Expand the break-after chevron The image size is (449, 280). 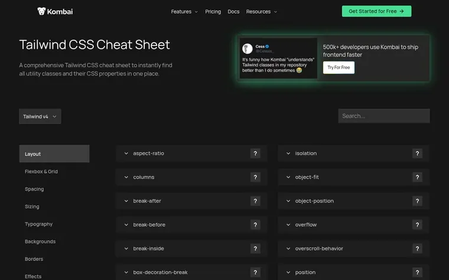click(x=126, y=201)
